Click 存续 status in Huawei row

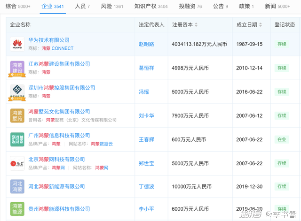pyautogui.click(x=282, y=44)
